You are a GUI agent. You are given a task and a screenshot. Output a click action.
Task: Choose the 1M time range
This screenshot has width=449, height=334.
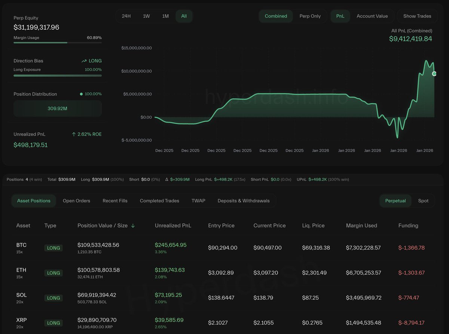click(x=165, y=16)
